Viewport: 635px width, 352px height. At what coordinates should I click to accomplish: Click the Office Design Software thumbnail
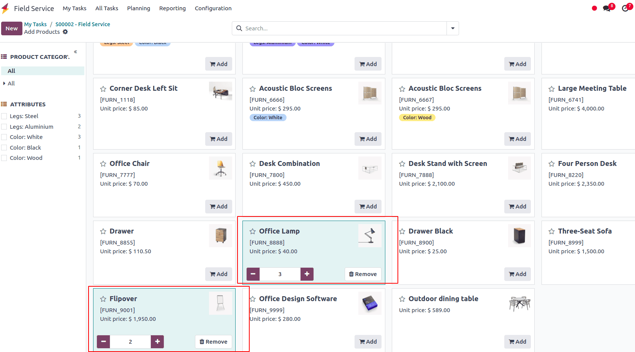coord(370,303)
